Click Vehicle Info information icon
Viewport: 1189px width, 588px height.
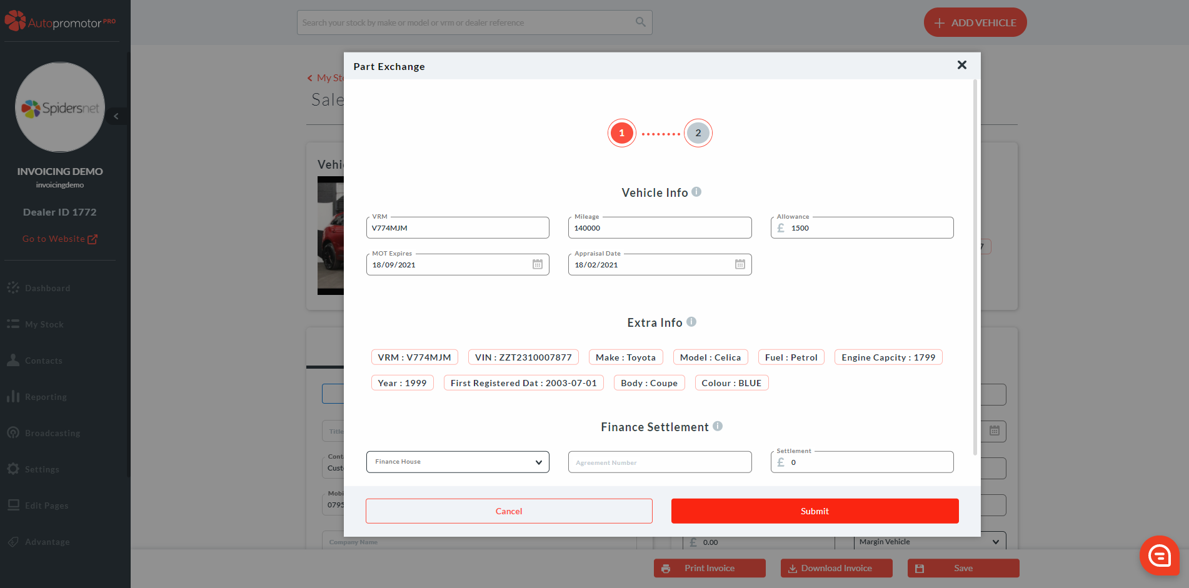[696, 192]
